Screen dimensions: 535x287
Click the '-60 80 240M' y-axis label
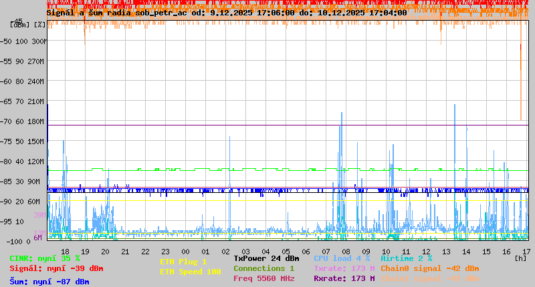[22, 81]
